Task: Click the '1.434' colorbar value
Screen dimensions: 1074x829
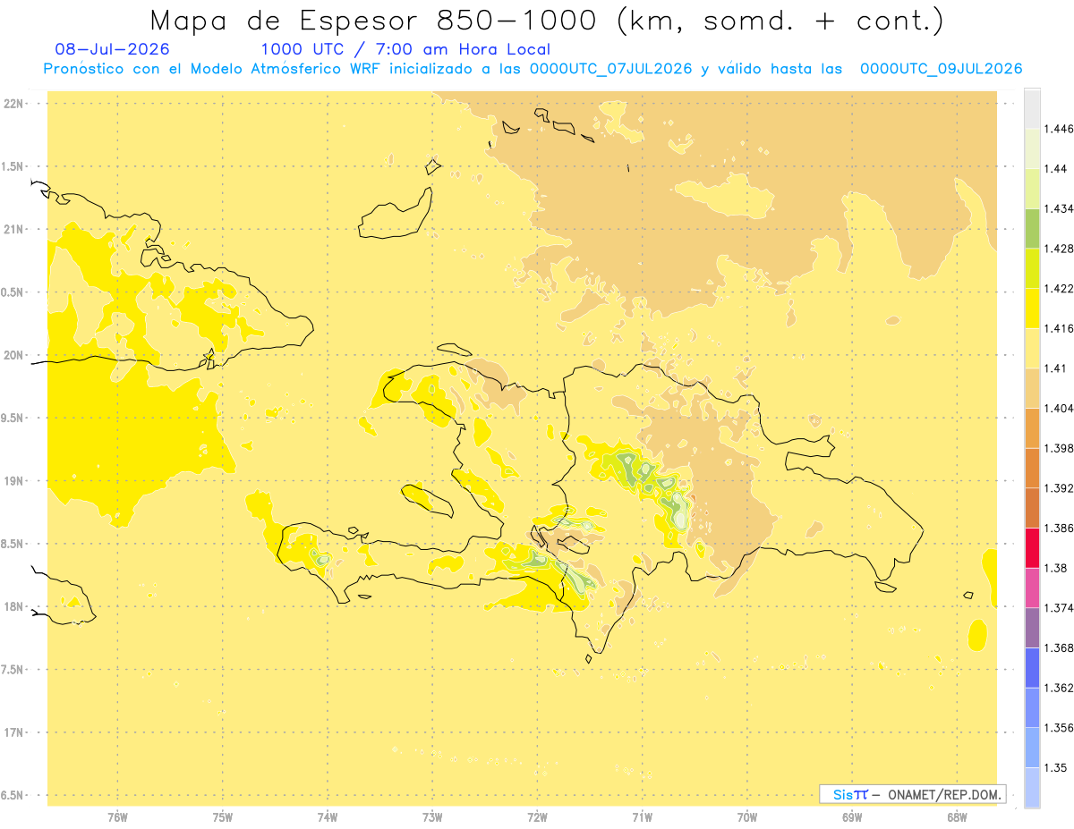Action: (x=1059, y=208)
